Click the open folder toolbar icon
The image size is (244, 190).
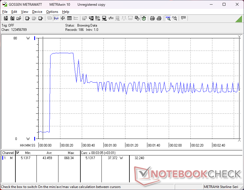coord(19,18)
